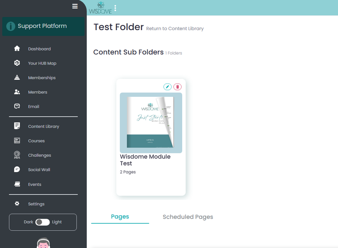The width and height of the screenshot is (338, 248).
Task: Open the Courses chart icon
Action: coord(17,141)
